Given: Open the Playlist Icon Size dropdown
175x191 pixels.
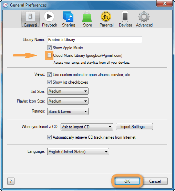Looking at the screenshot, I should click(68, 101).
